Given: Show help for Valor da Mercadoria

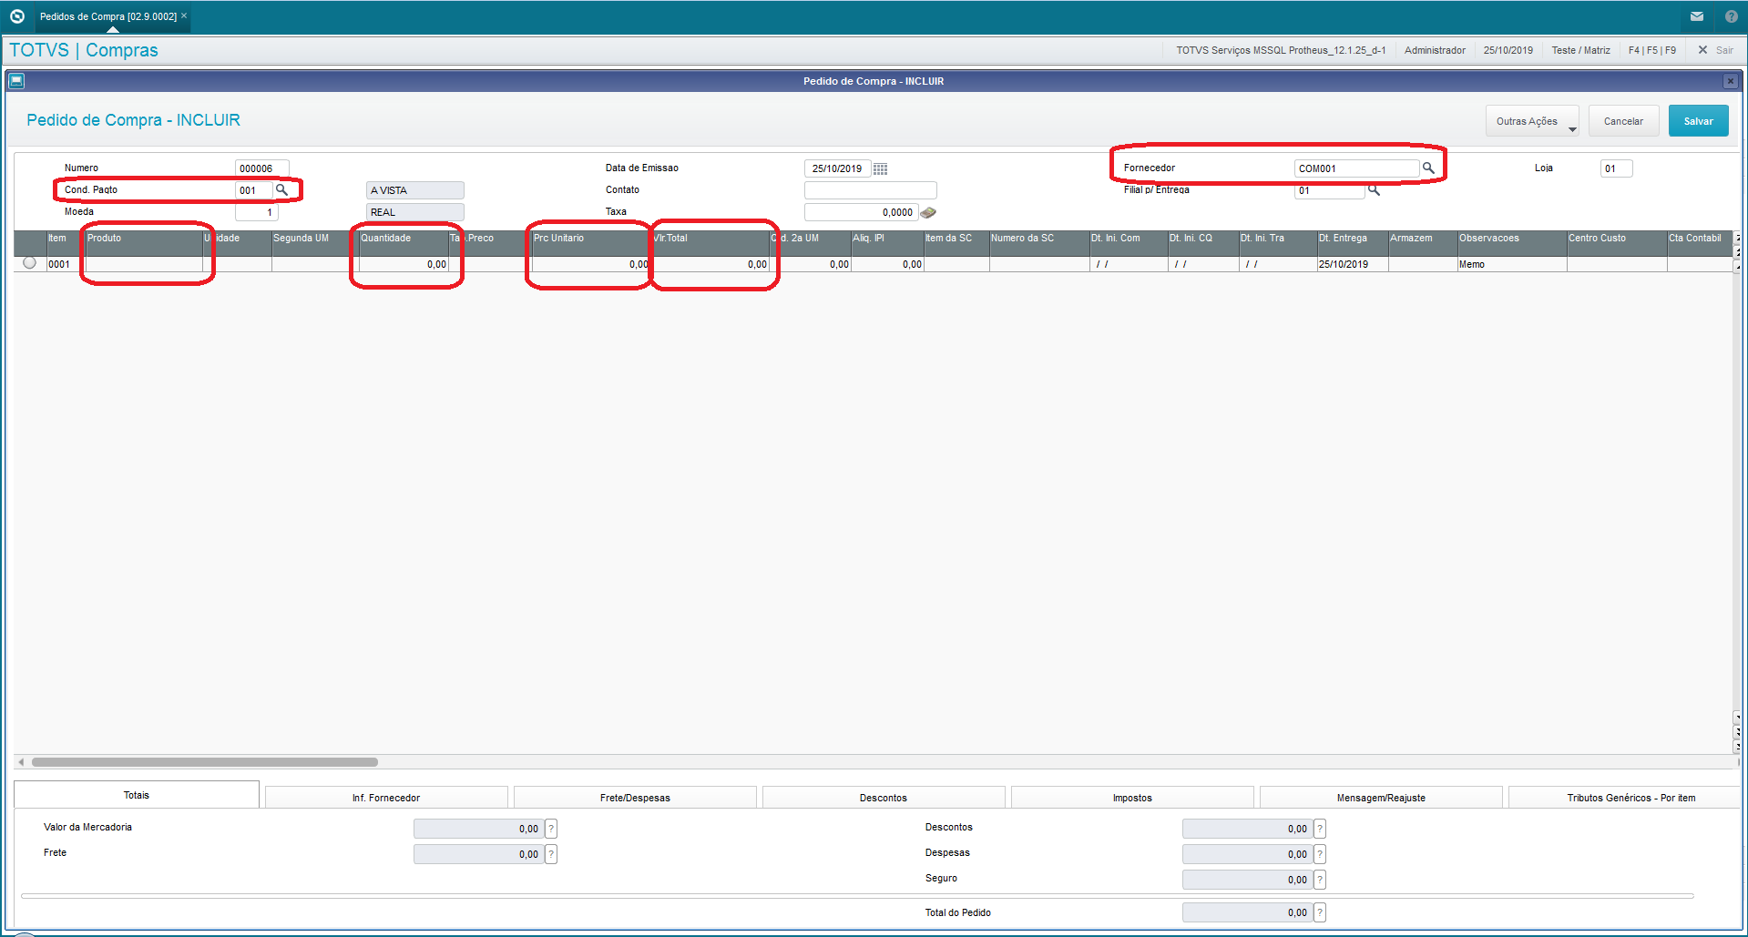Looking at the screenshot, I should 551,829.
